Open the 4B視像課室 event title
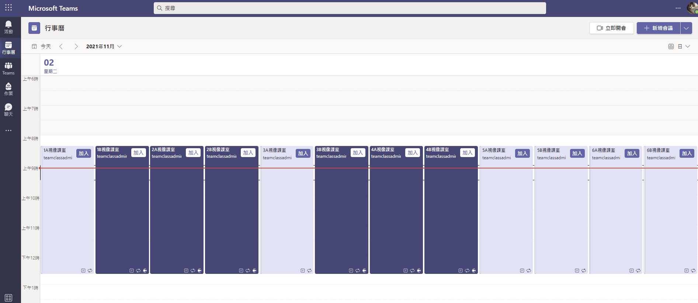Image resolution: width=698 pixels, height=303 pixels. (x=437, y=150)
